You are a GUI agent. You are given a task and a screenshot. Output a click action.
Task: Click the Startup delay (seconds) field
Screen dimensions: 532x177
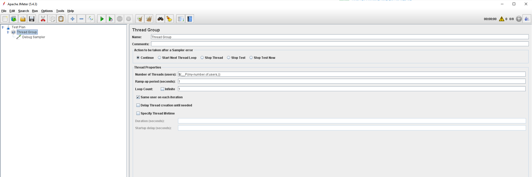coord(352,128)
